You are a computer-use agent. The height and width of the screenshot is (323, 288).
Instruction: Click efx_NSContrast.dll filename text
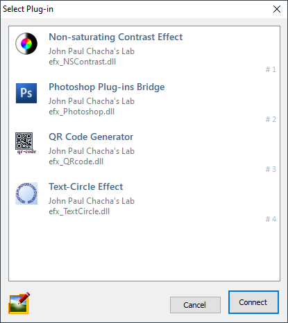tap(83, 62)
